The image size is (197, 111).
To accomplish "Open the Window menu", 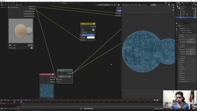I will (x=13, y=3).
